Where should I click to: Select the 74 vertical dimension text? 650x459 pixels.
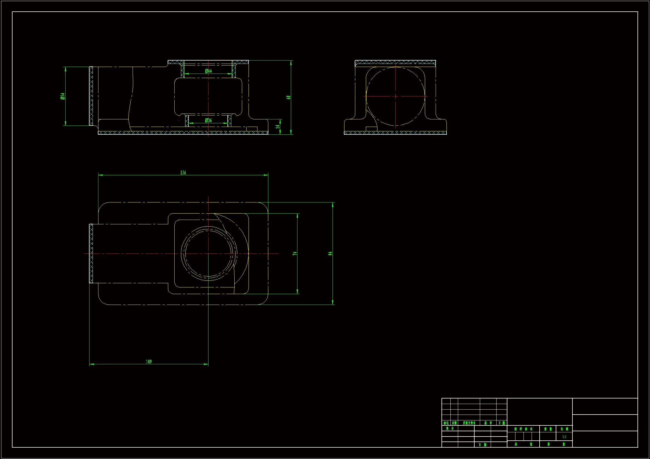click(295, 254)
